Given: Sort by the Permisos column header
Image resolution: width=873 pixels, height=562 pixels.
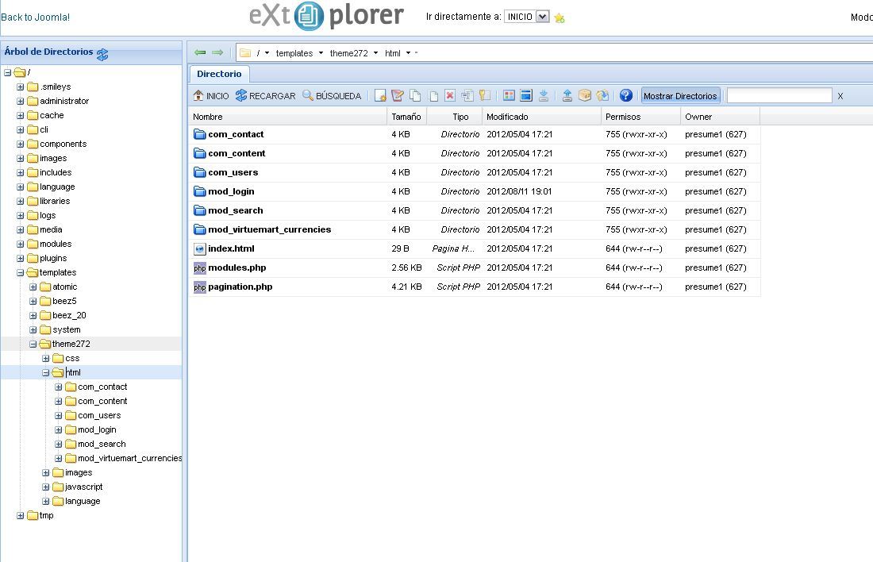Looking at the screenshot, I should click(640, 117).
